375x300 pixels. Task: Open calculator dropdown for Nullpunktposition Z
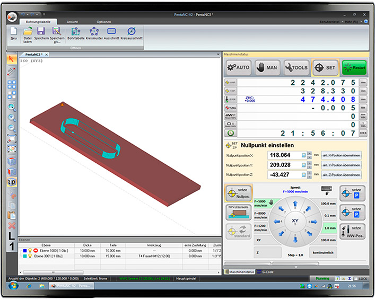(304, 175)
